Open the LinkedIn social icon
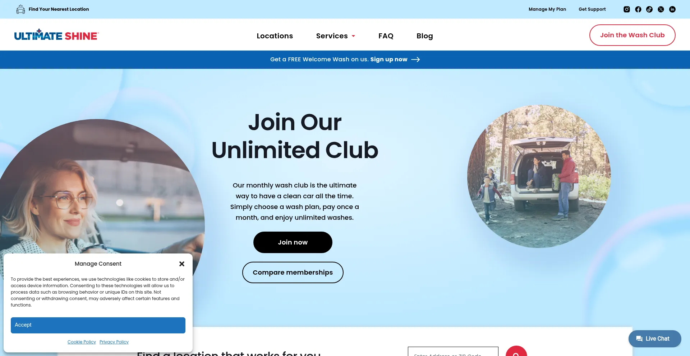690x356 pixels. click(672, 9)
